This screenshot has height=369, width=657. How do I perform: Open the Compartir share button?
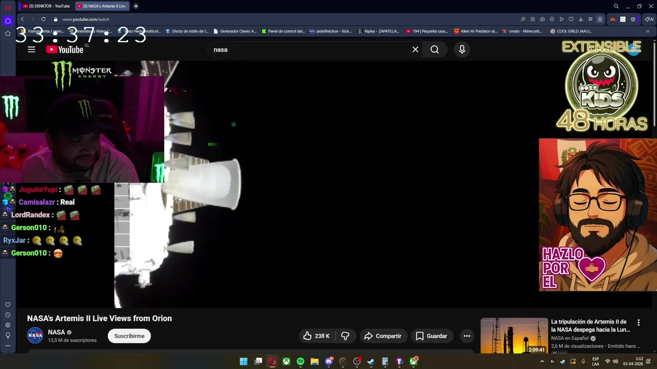pyautogui.click(x=382, y=336)
